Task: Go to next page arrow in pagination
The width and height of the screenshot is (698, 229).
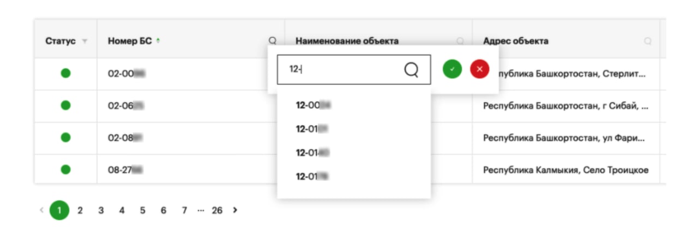Action: click(x=235, y=210)
